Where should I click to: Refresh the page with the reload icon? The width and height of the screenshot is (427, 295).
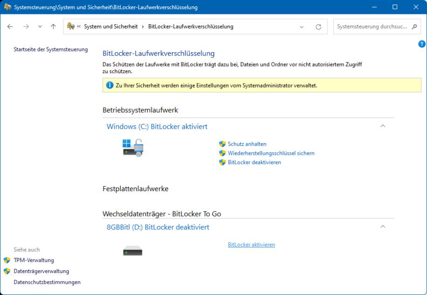click(x=318, y=27)
